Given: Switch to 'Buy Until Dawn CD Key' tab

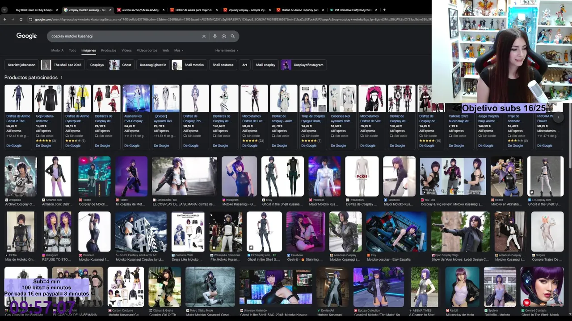Looking at the screenshot, I should (34, 9).
